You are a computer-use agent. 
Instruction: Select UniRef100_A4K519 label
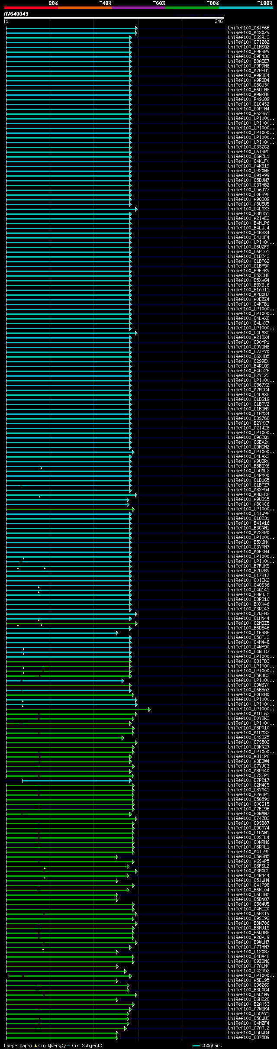coord(248,166)
